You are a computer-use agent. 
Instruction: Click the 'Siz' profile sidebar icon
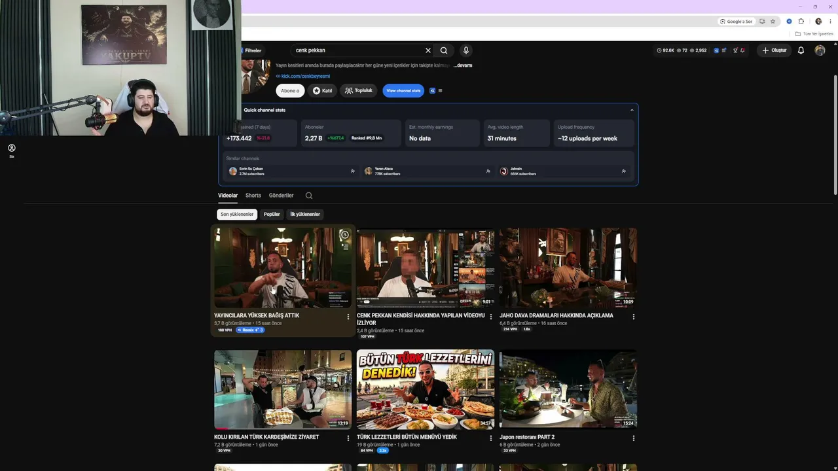[x=12, y=150]
